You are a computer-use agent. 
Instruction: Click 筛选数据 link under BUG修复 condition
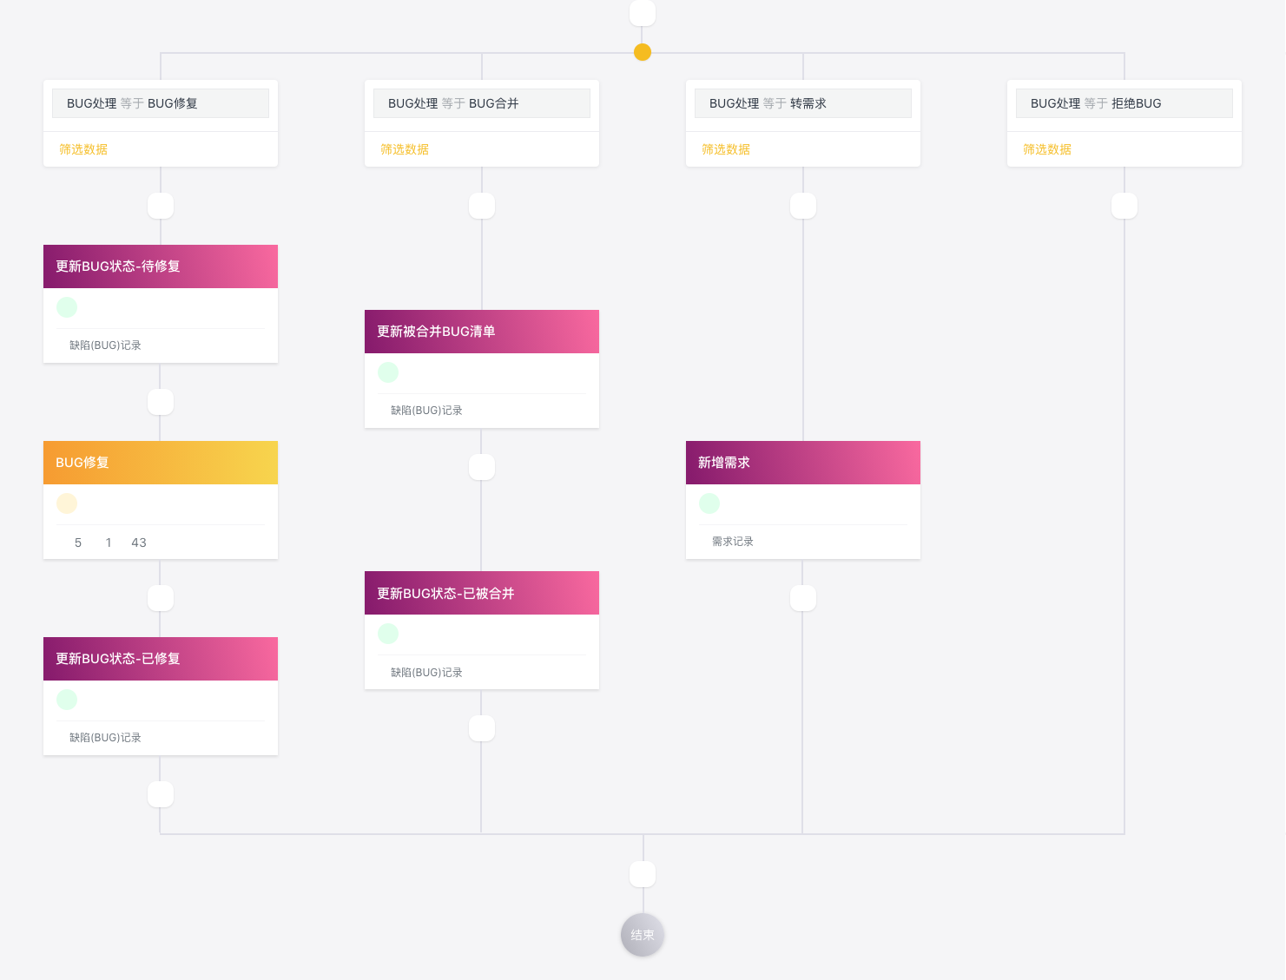[x=83, y=149]
